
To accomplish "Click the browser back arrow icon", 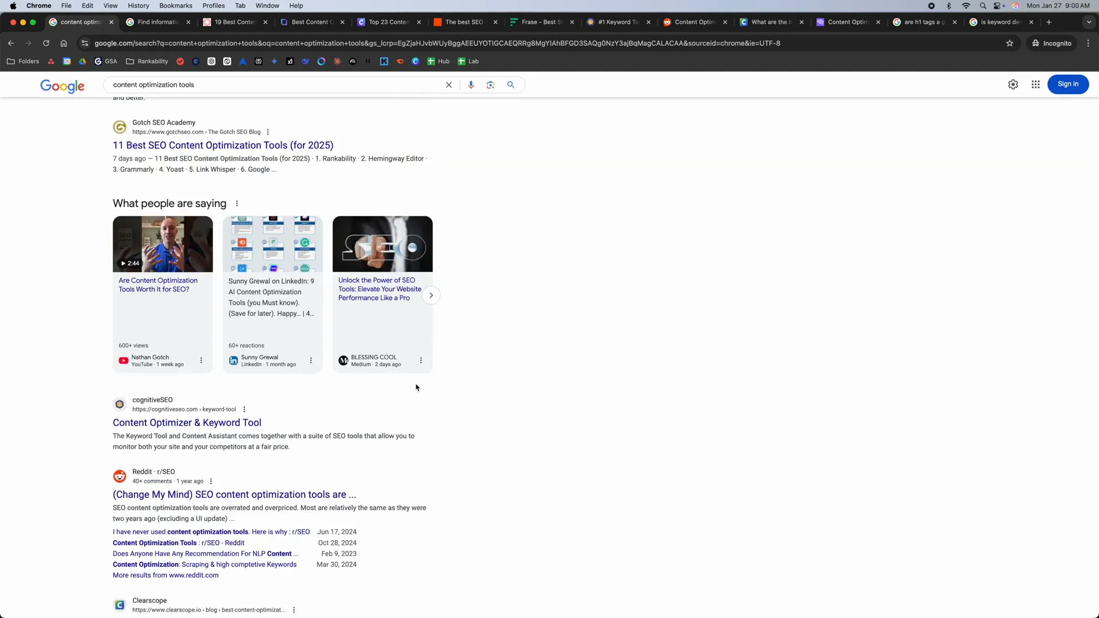I will 11,43.
